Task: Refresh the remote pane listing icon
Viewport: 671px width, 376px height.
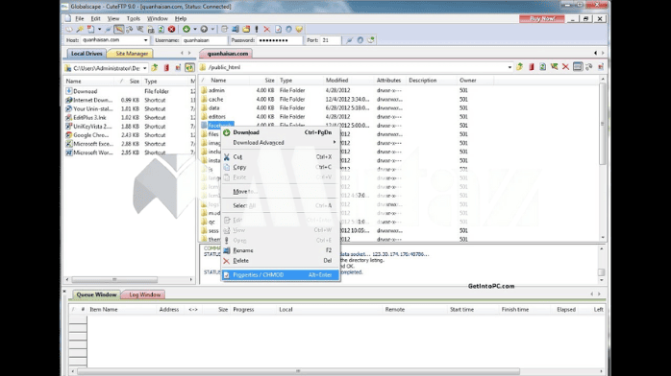Action: click(542, 67)
